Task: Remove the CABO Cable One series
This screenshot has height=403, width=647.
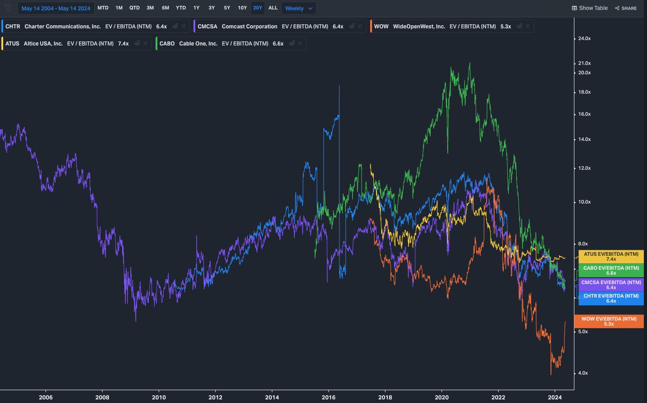Action: tap(300, 43)
